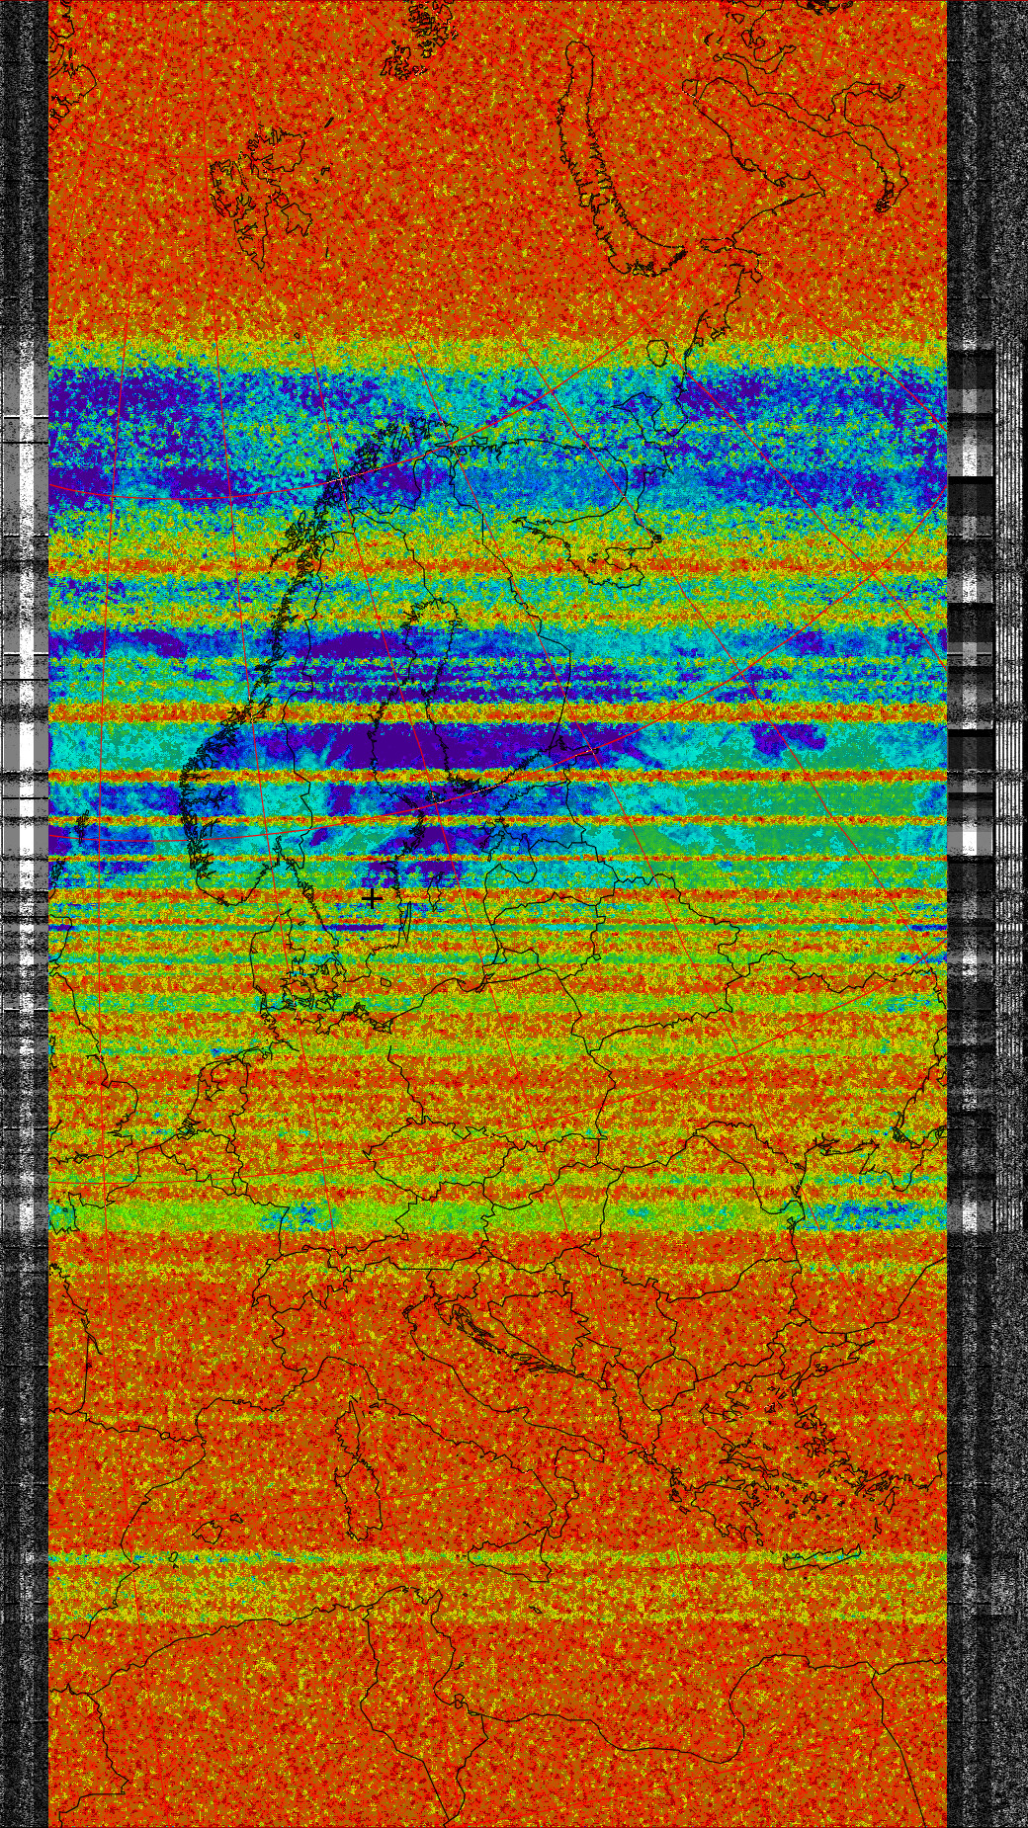Click the Crete island outline

pos(817,1558)
